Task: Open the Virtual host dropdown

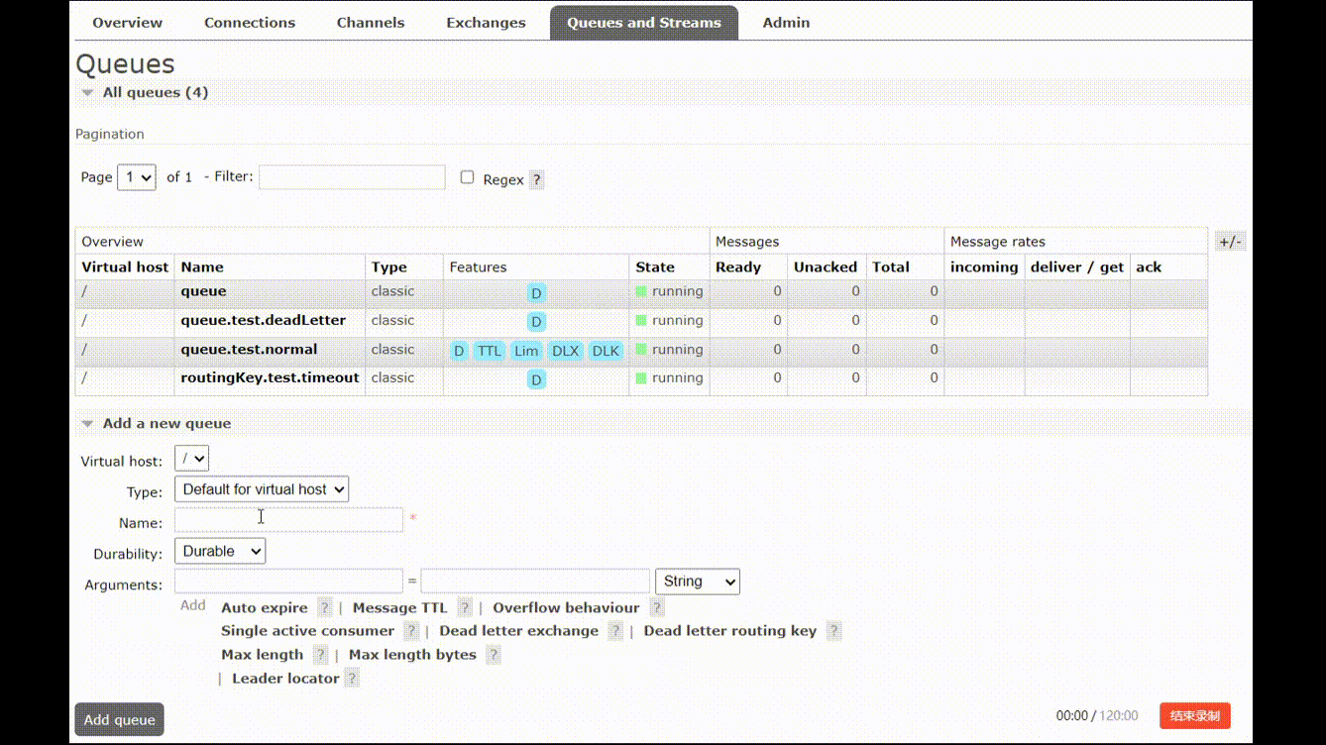Action: point(191,459)
